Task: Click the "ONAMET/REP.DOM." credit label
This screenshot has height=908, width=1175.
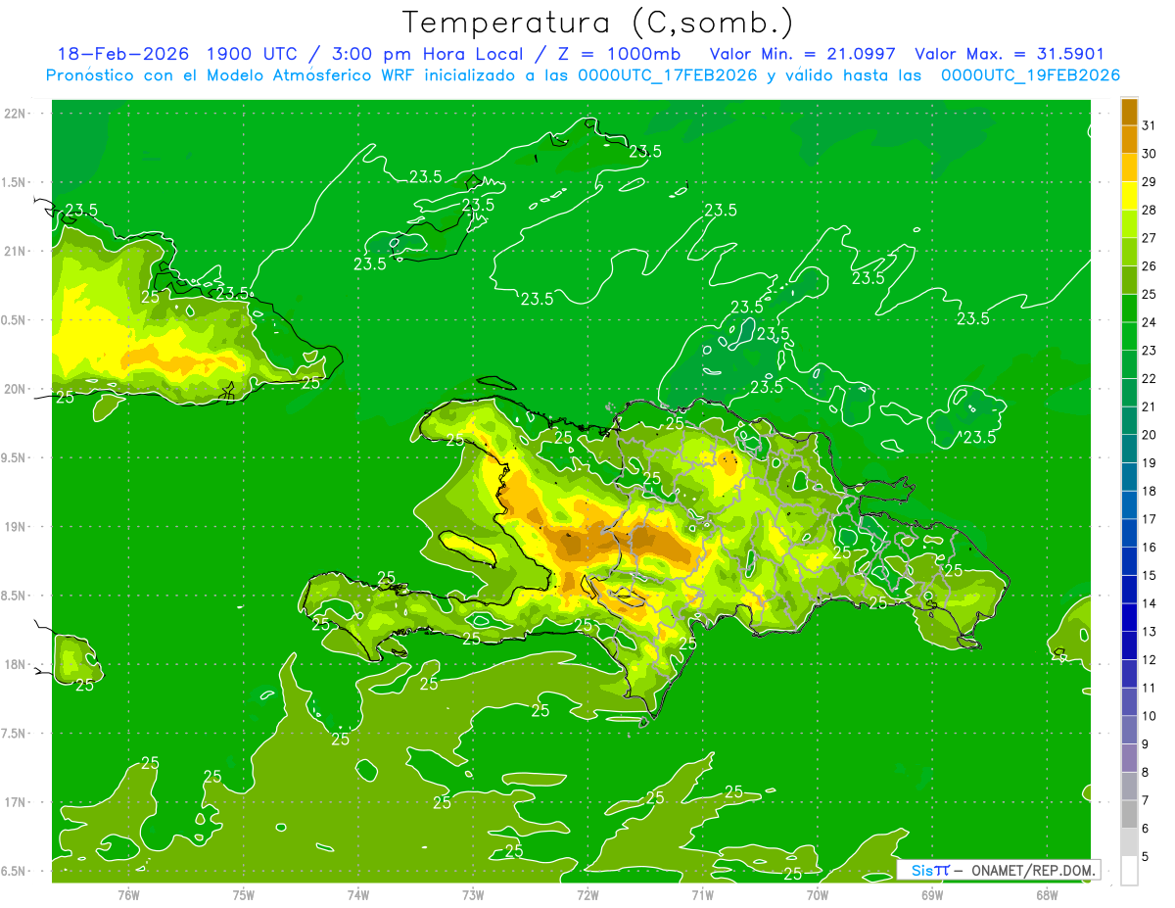Action: (x=1032, y=870)
